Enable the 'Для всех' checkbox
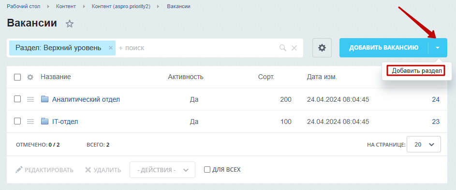This screenshot has width=456, height=190. tap(207, 169)
